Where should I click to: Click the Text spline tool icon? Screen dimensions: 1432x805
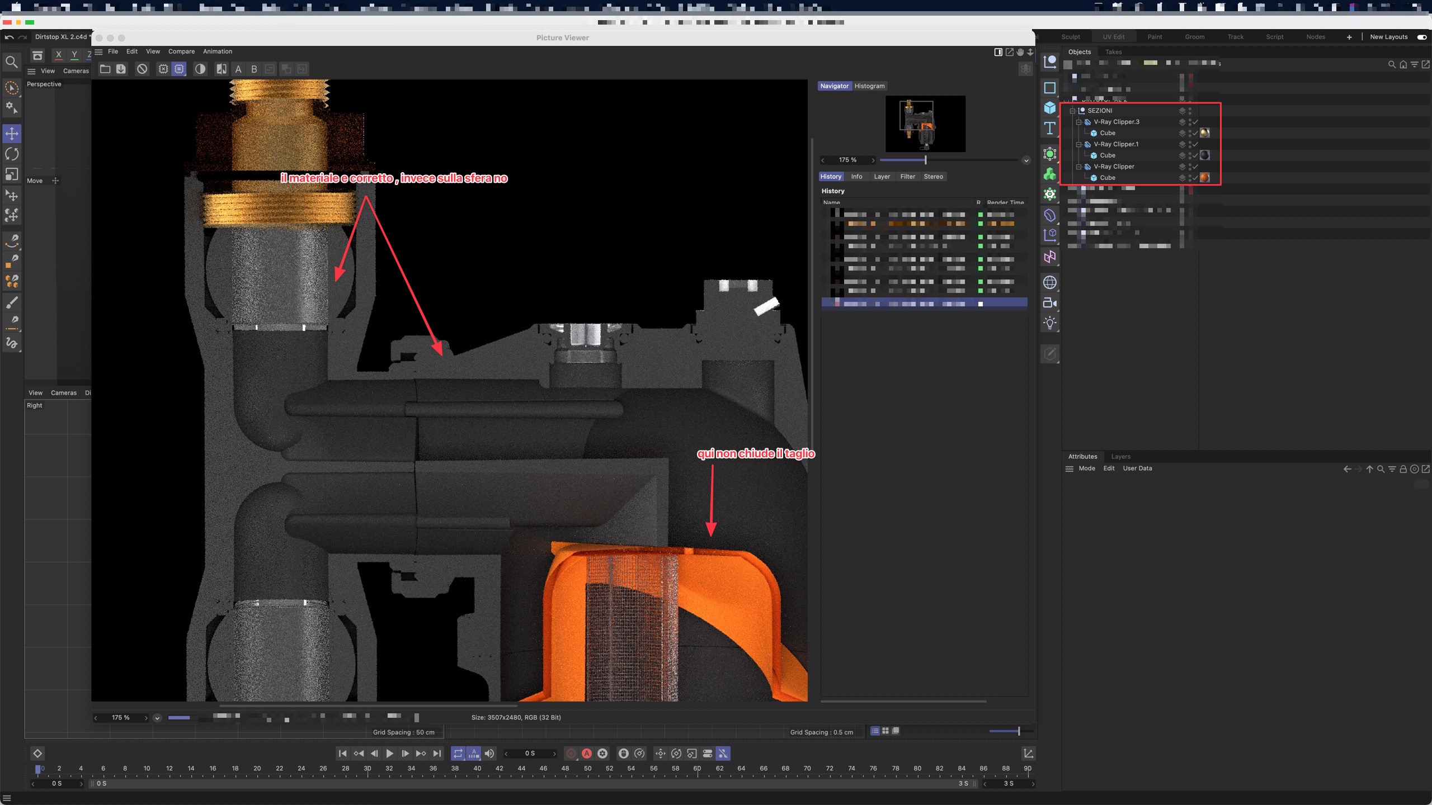pos(1049,129)
